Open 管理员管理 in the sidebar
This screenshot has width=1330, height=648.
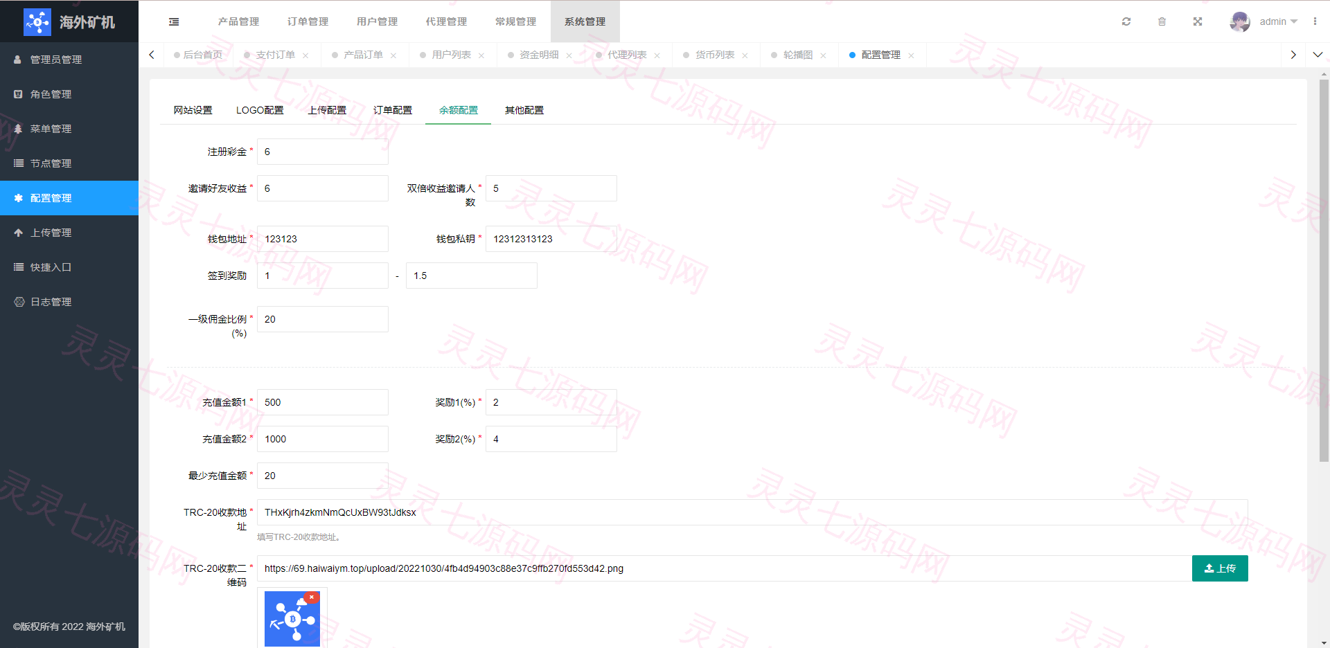(x=69, y=60)
